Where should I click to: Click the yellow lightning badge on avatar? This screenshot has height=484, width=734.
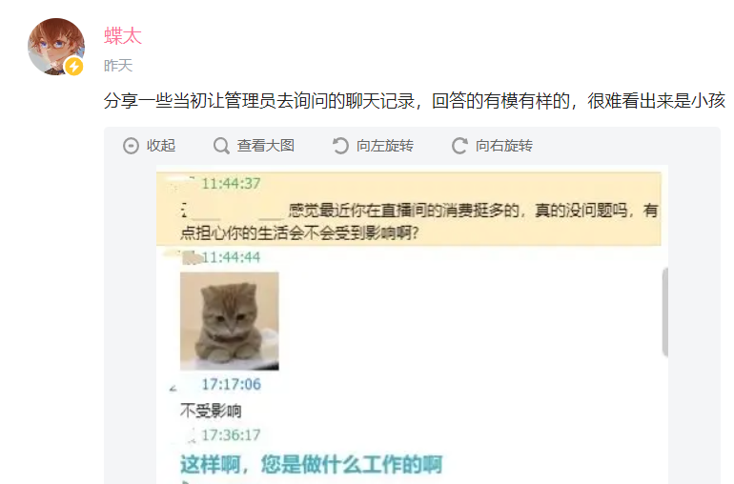coord(73,67)
